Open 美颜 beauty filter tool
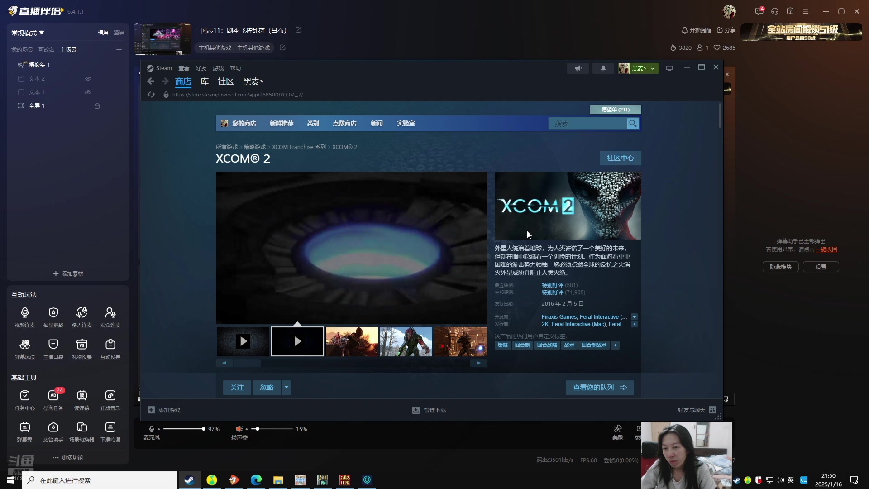This screenshot has width=869, height=489. coord(618,432)
